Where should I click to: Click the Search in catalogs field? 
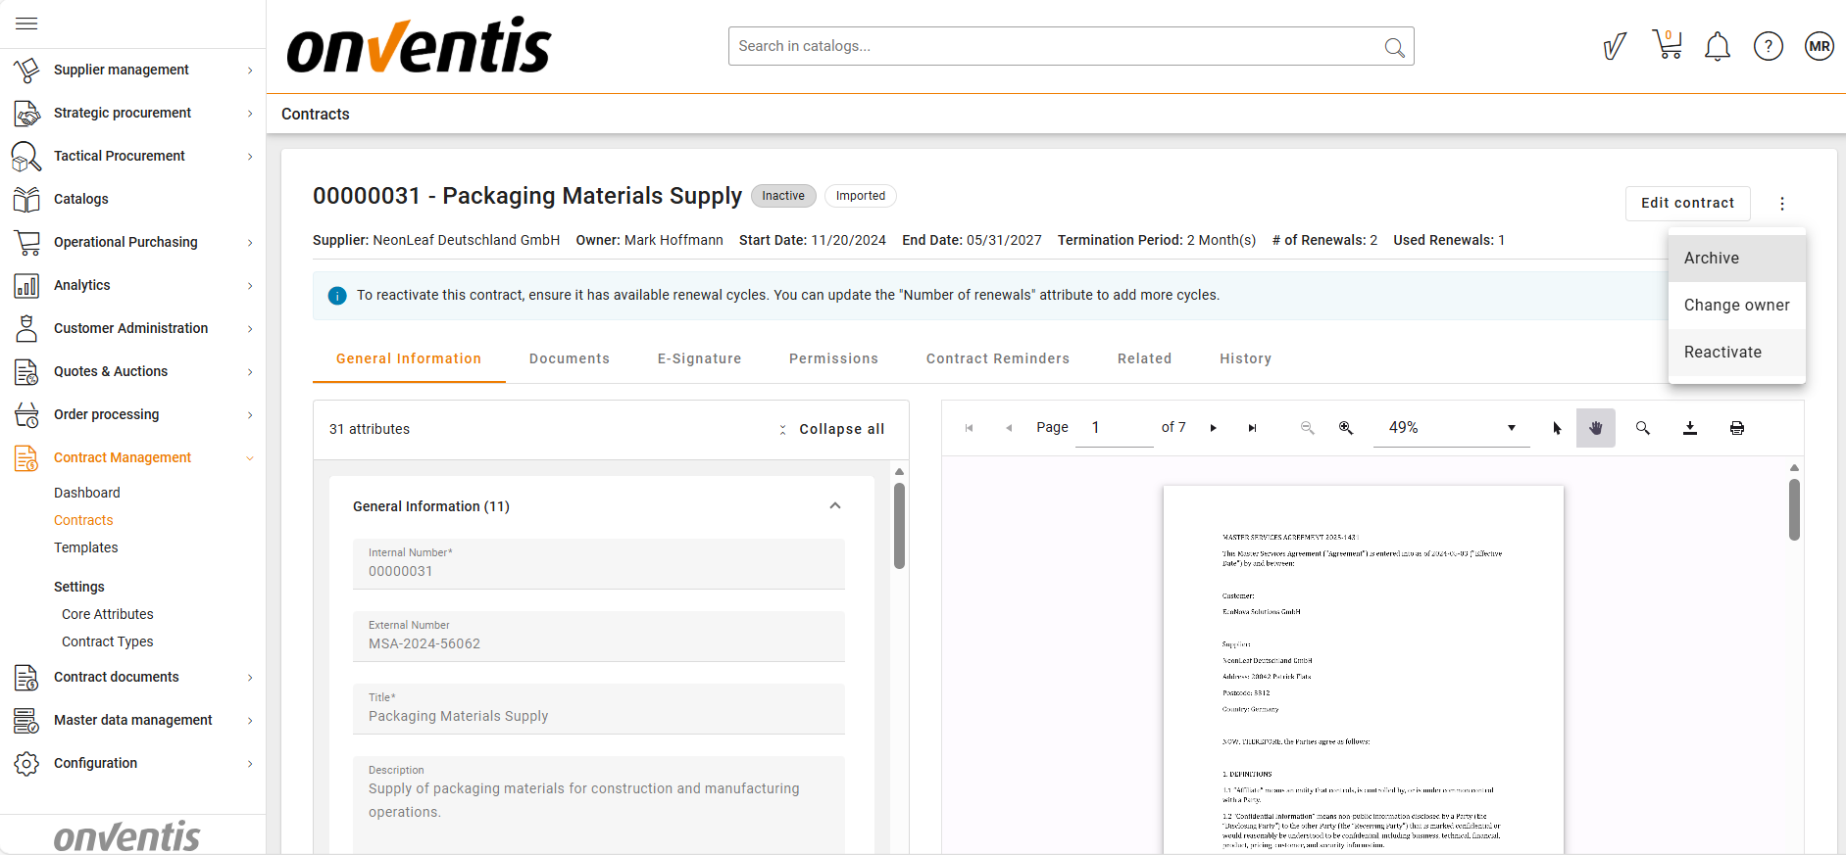click(x=1054, y=46)
